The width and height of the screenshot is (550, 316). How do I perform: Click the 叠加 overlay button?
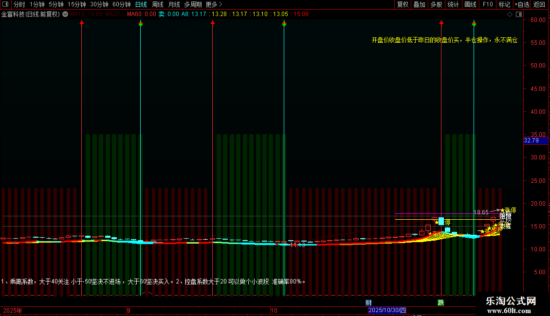click(x=419, y=4)
